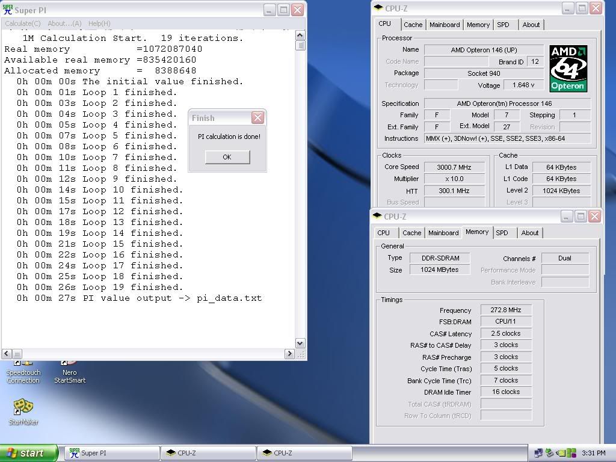Click OK in the Finish dialog

pos(227,157)
